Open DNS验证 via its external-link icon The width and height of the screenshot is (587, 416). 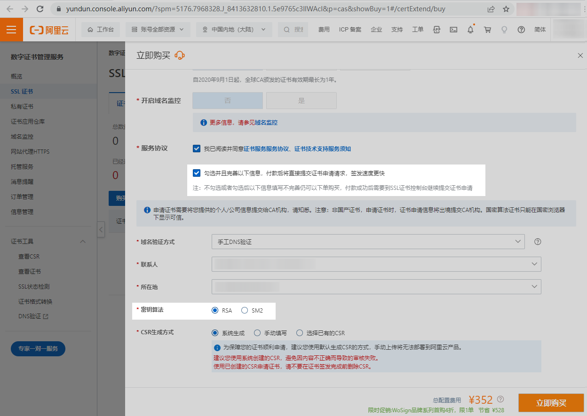point(46,316)
